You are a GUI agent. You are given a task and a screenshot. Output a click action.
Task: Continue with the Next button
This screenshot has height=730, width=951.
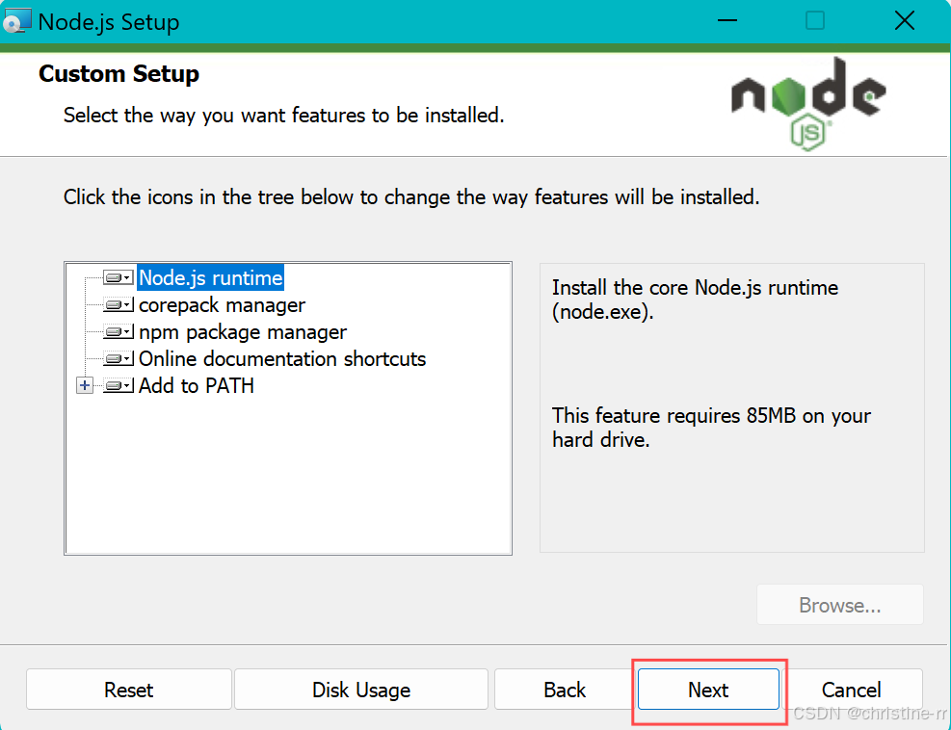coord(708,690)
